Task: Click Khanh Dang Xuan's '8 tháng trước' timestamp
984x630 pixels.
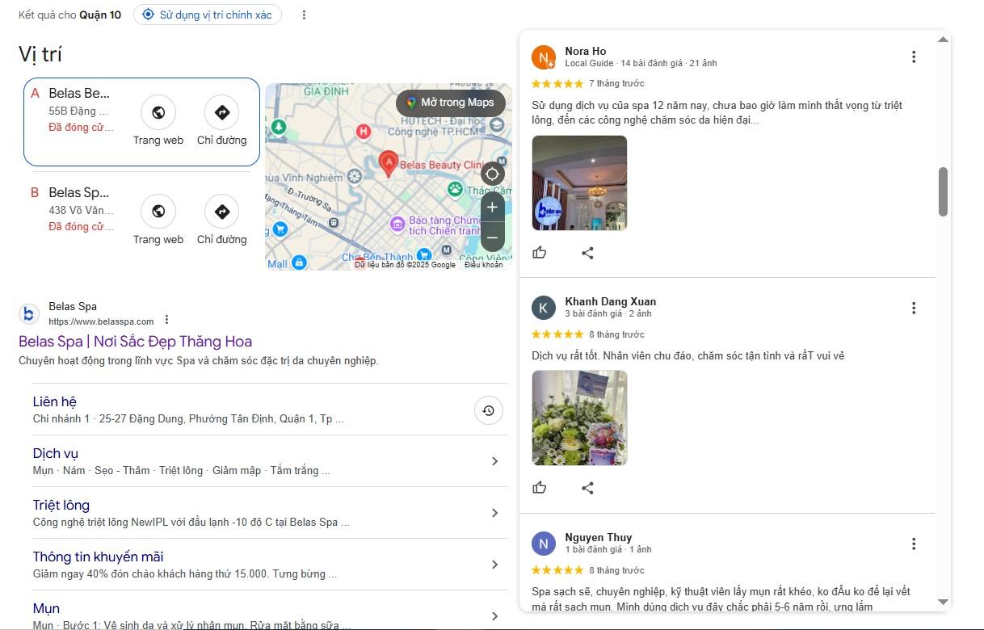Action: click(617, 334)
